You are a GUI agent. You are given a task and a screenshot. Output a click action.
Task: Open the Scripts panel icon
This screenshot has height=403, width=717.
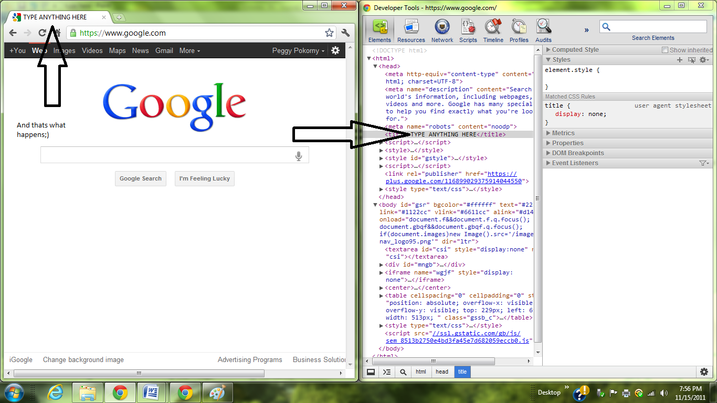point(468,31)
